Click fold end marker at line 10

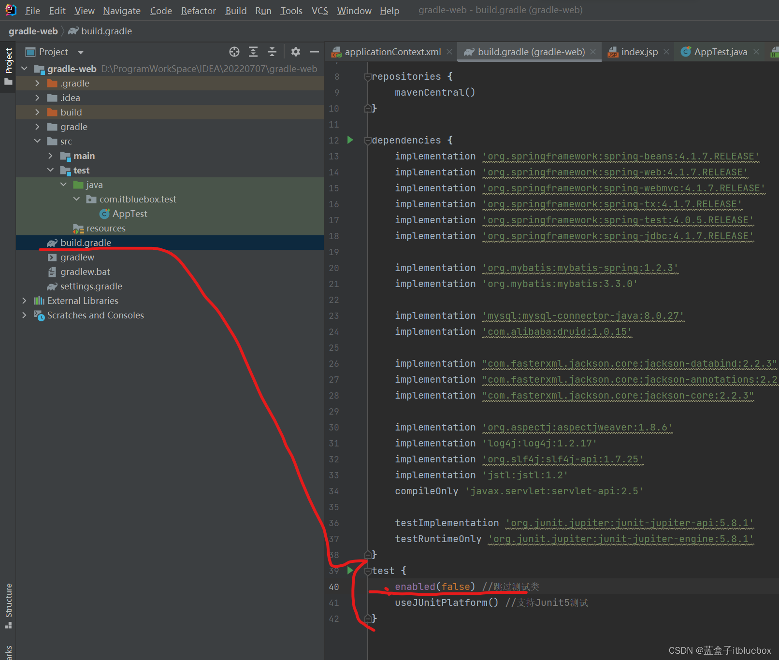coord(368,108)
